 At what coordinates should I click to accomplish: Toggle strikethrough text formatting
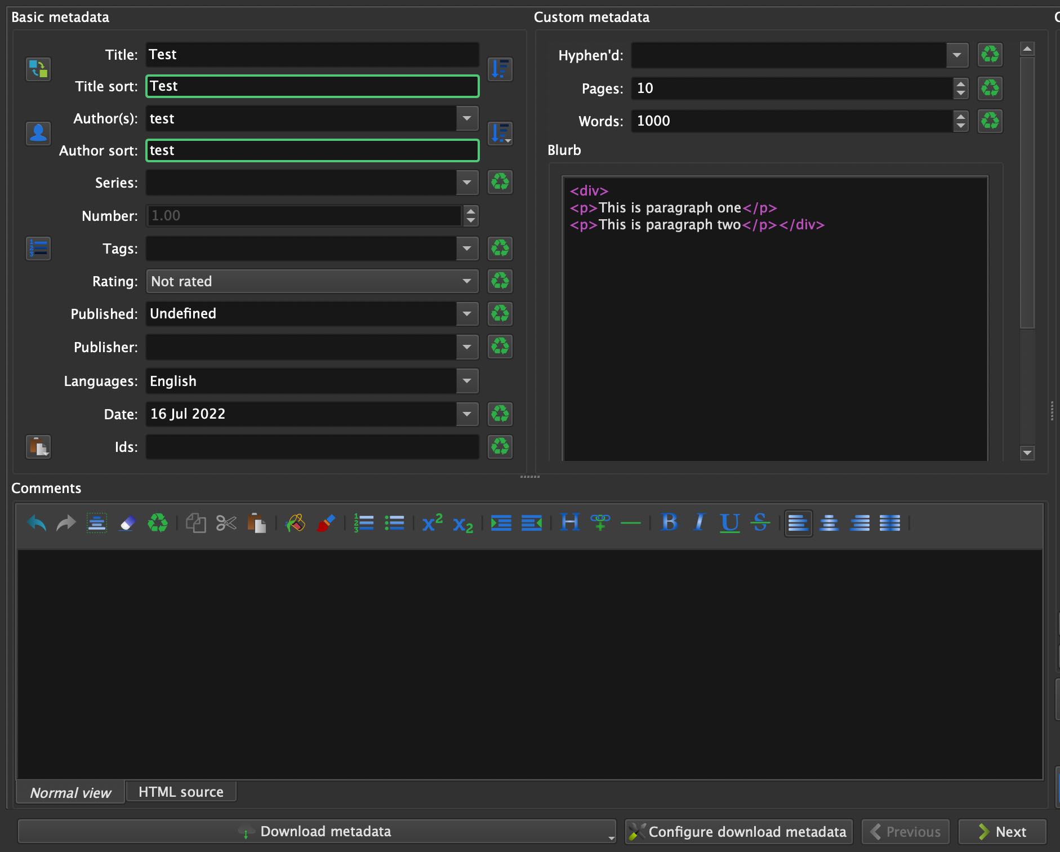[760, 523]
